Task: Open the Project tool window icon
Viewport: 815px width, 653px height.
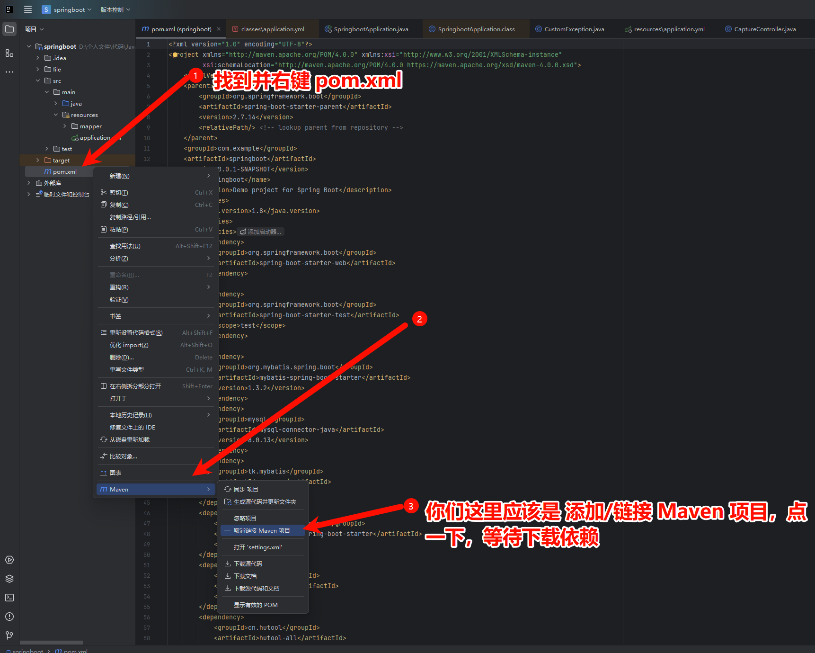Action: tap(9, 29)
